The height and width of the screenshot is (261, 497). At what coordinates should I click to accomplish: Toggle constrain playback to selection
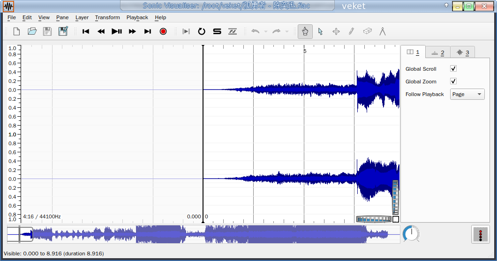(x=186, y=31)
